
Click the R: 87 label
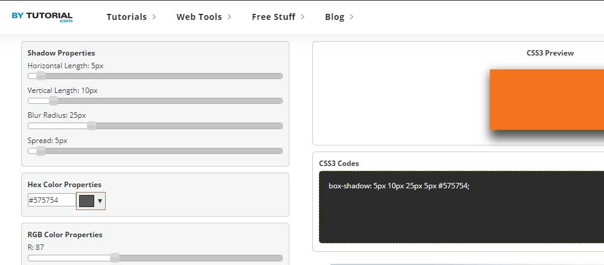36,247
